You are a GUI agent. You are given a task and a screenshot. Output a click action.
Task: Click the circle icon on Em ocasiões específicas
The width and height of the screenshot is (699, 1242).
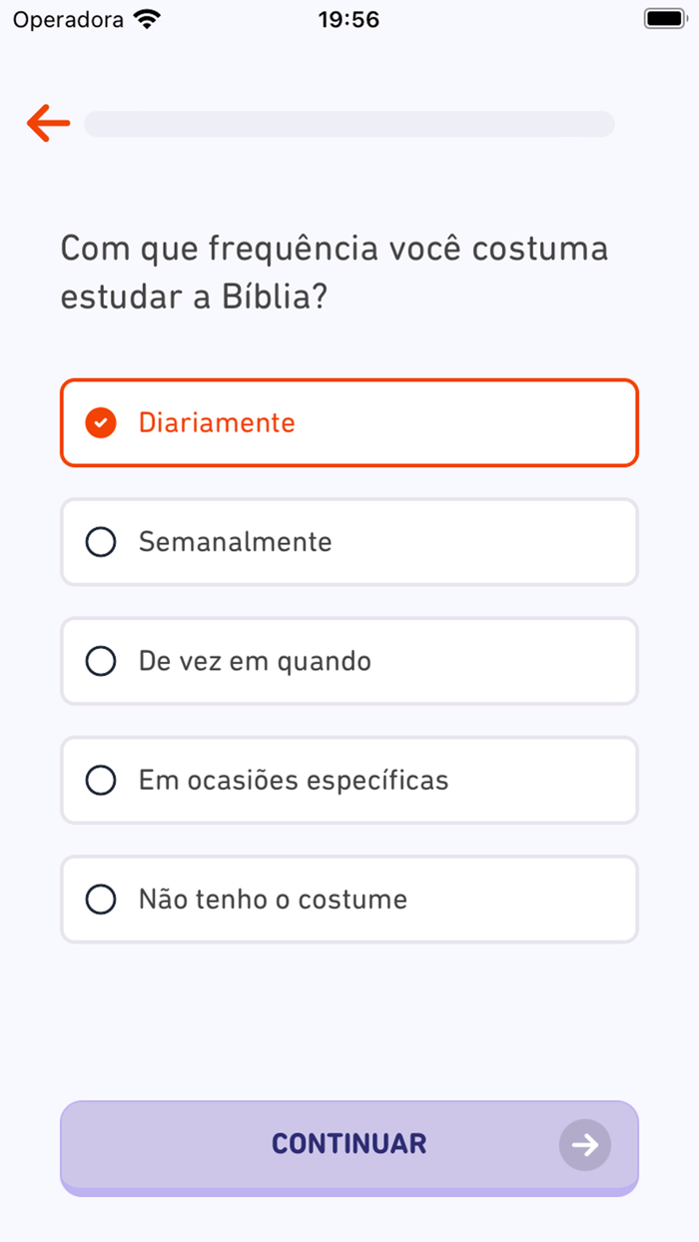point(100,780)
